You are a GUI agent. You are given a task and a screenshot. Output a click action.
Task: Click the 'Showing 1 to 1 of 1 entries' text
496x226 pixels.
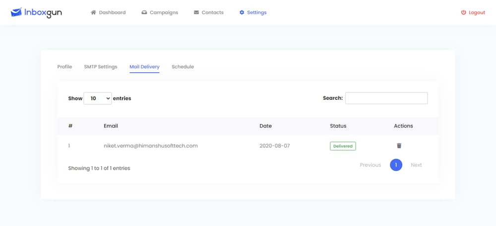[x=99, y=168]
